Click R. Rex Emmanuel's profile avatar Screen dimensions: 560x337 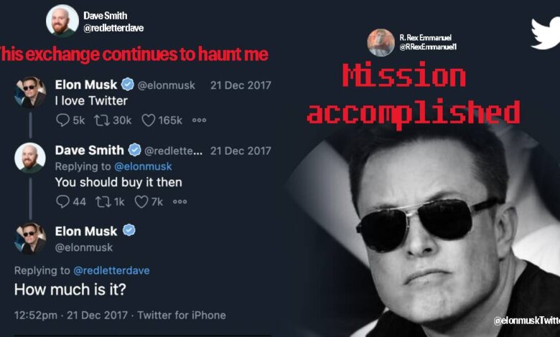381,42
